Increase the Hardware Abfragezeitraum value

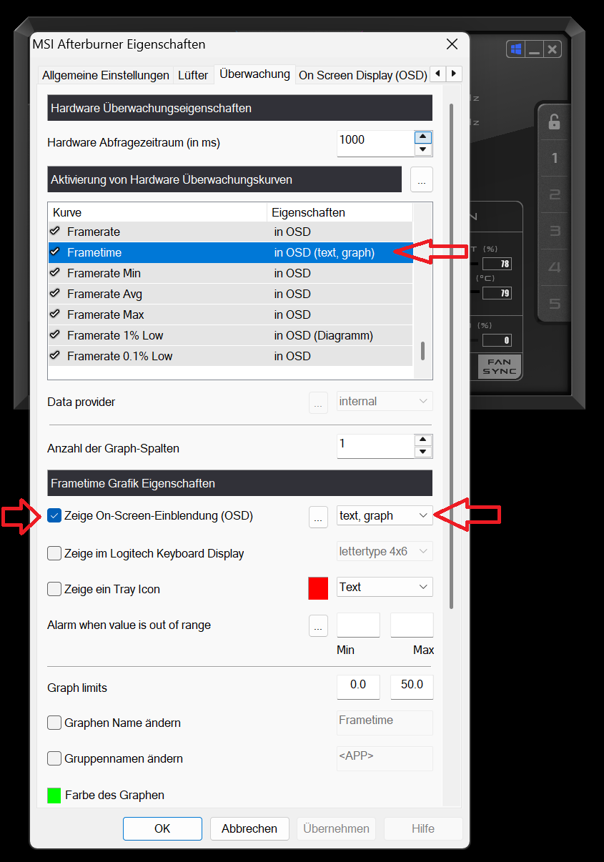pyautogui.click(x=423, y=137)
